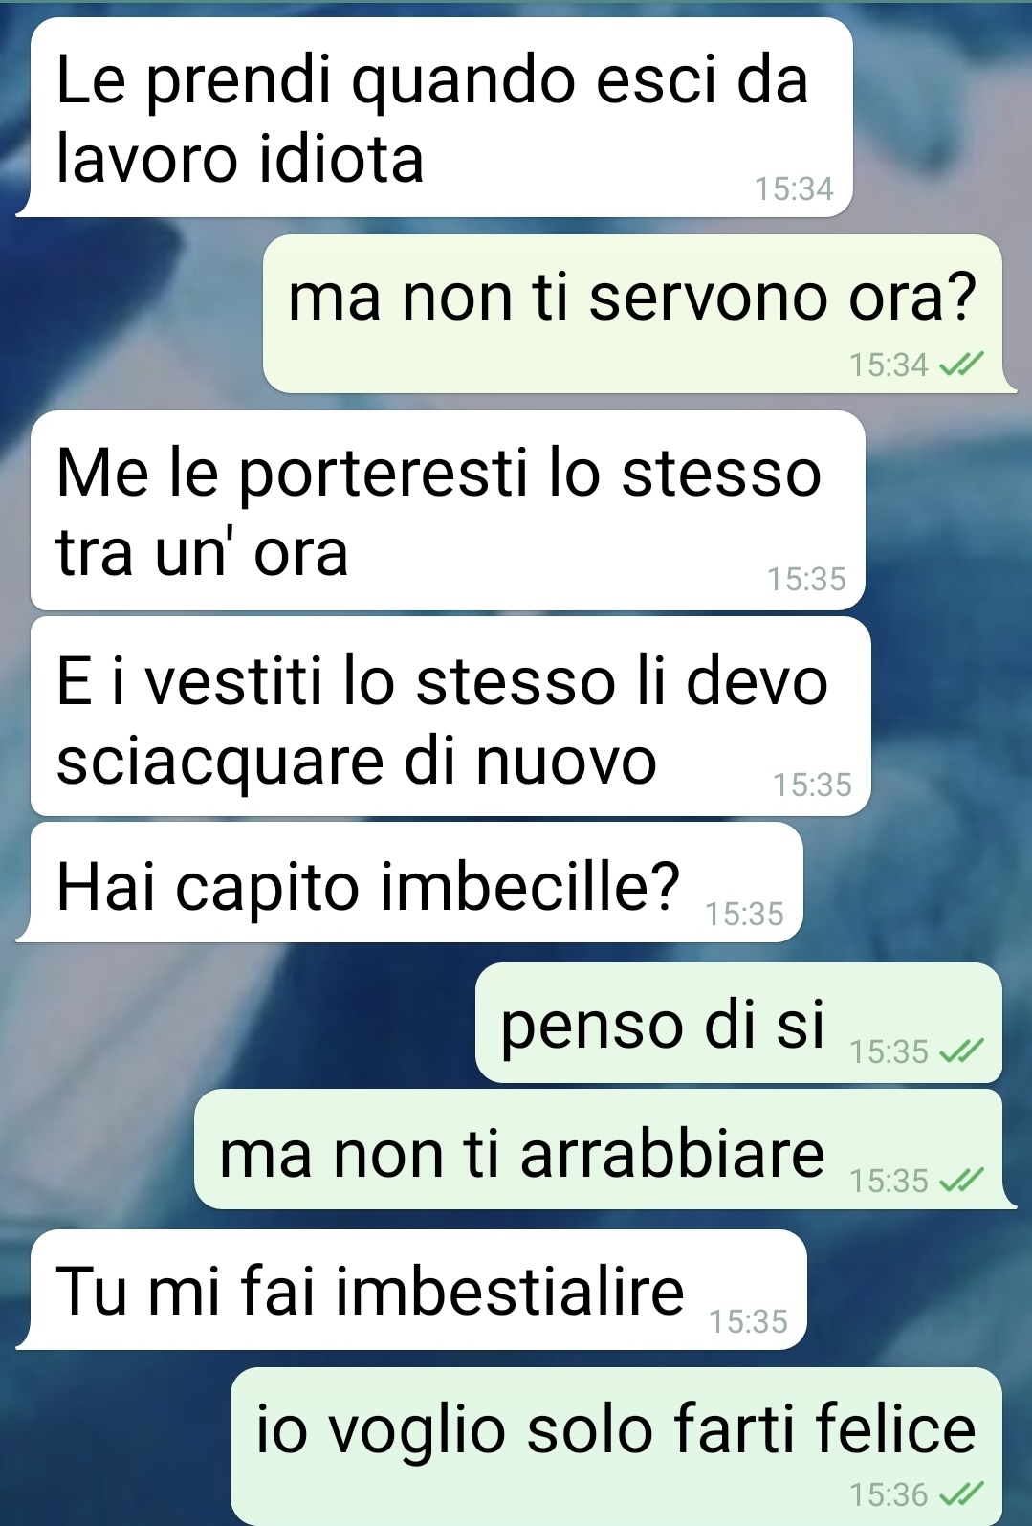Tap the 15:34 time under 'ma non ti servono ora?'
The image size is (1032, 1526).
[889, 365]
